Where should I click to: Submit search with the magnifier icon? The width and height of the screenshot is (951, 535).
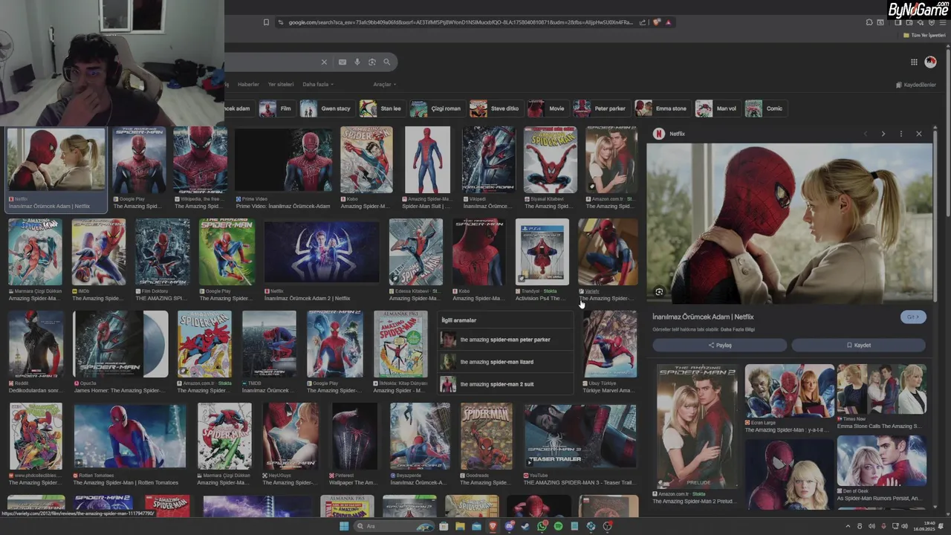tap(386, 62)
